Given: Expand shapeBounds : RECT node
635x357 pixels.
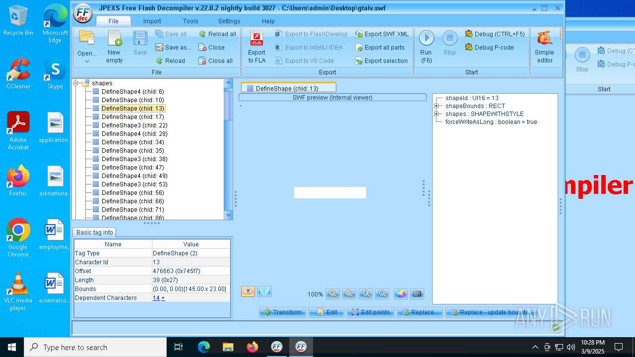Looking at the screenshot, I should pyautogui.click(x=437, y=106).
